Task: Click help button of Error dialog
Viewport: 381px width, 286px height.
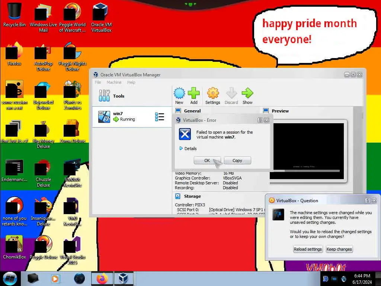Action: [x=260, y=120]
